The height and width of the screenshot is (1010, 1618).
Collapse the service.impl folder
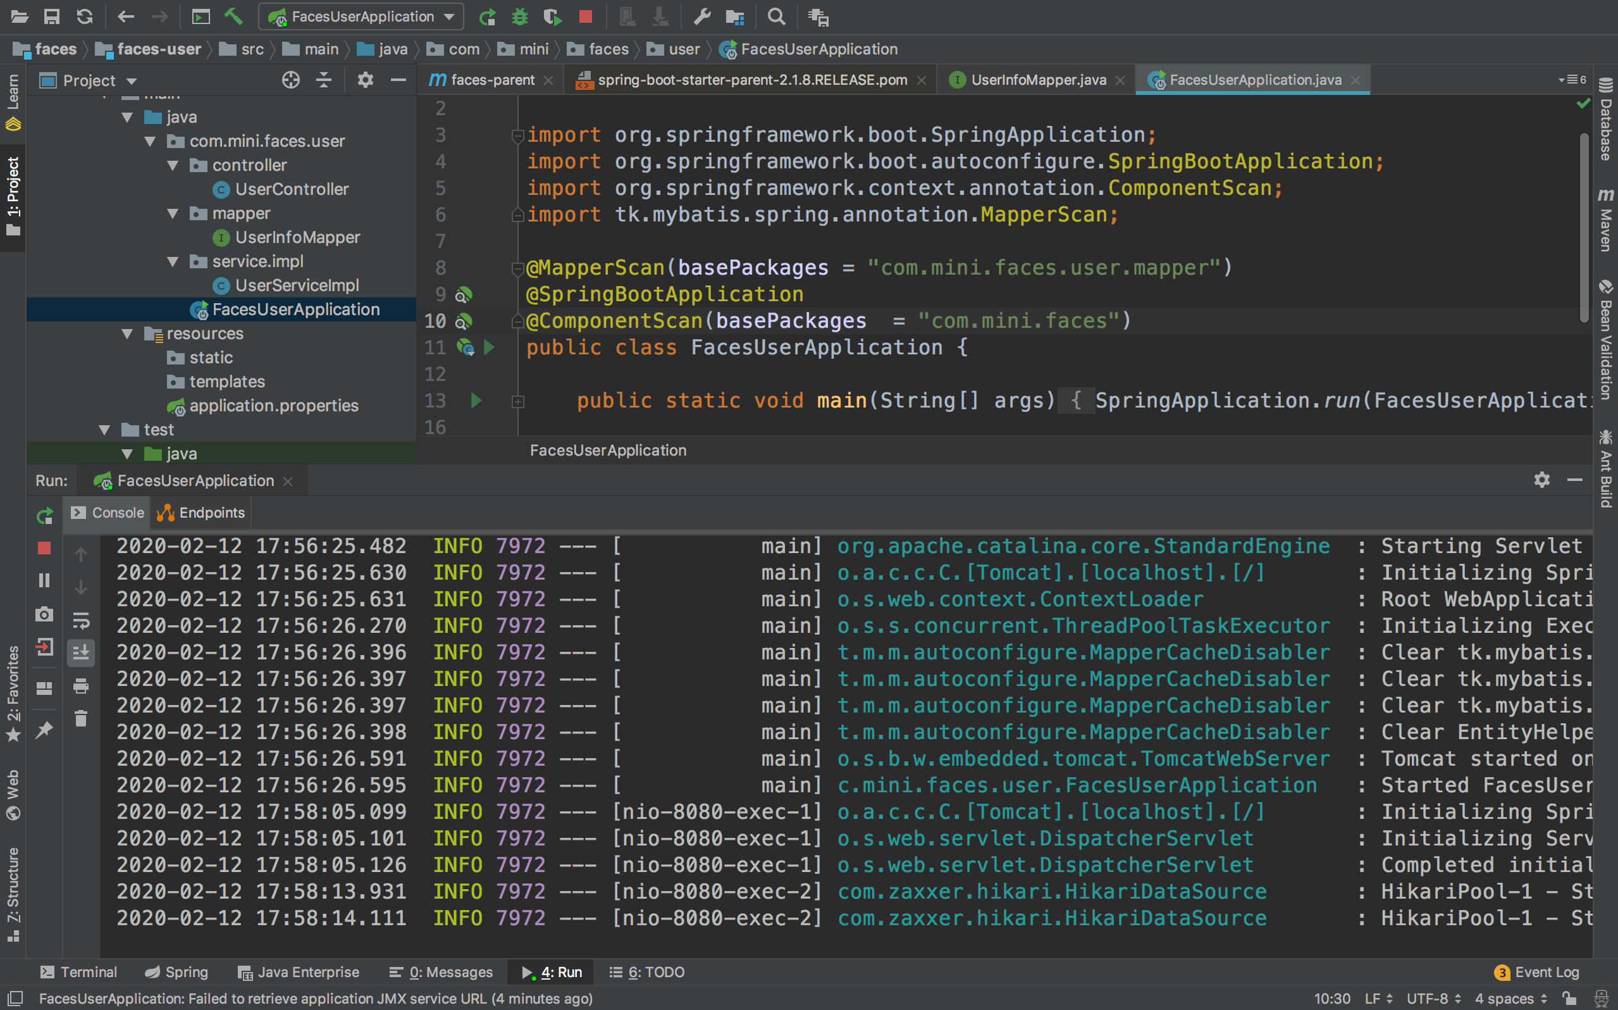pos(173,261)
